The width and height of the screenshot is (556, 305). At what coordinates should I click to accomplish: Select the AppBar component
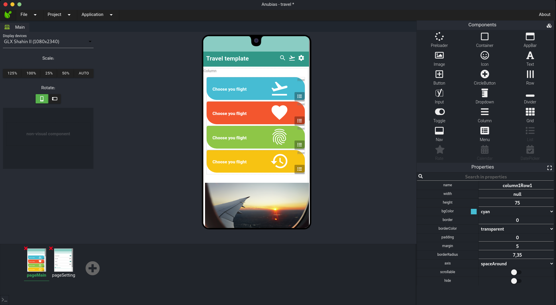(x=530, y=39)
